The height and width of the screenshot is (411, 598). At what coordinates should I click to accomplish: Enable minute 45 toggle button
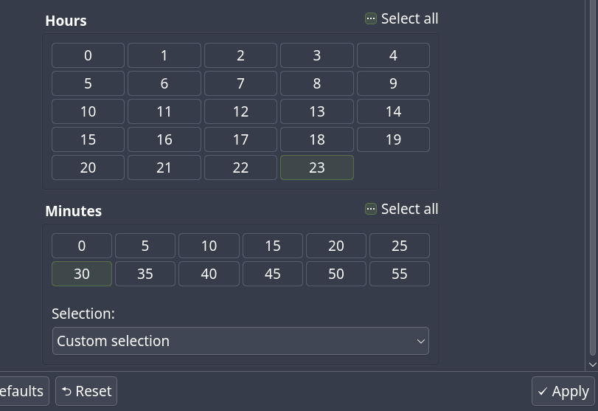(273, 274)
